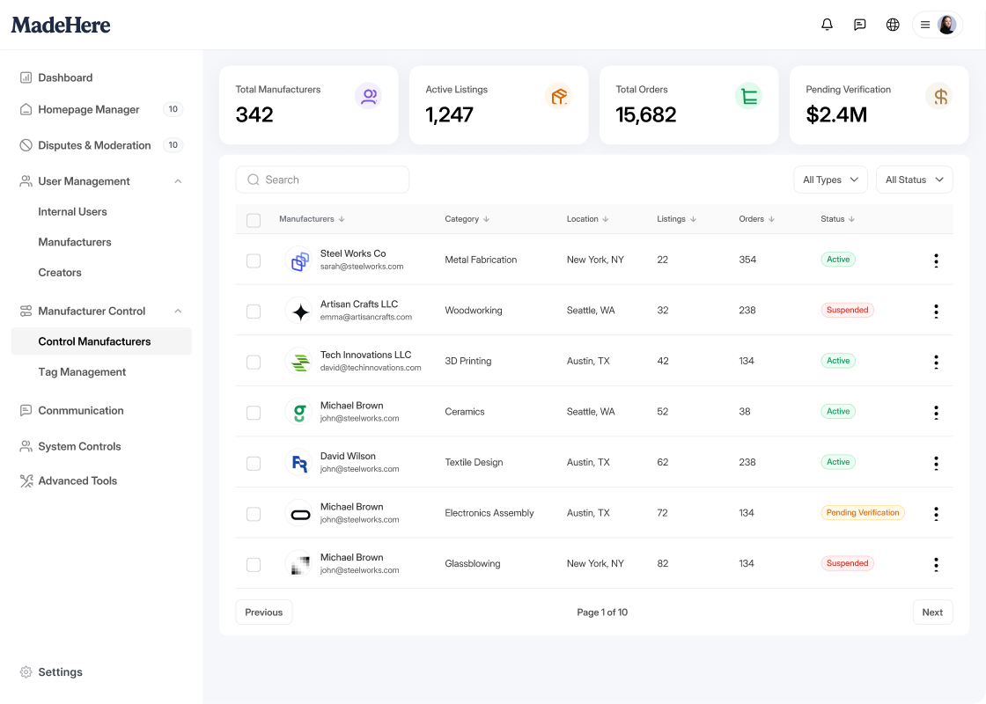The height and width of the screenshot is (704, 986).
Task: Open the hamburger menu beside profile avatar
Action: (925, 26)
